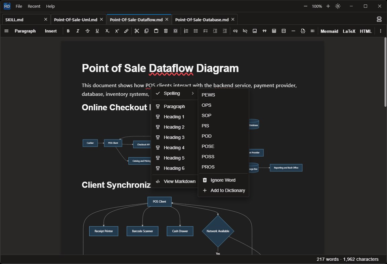Choose Heading 6 in context menu
This screenshot has width=387, height=264.
coord(174,168)
